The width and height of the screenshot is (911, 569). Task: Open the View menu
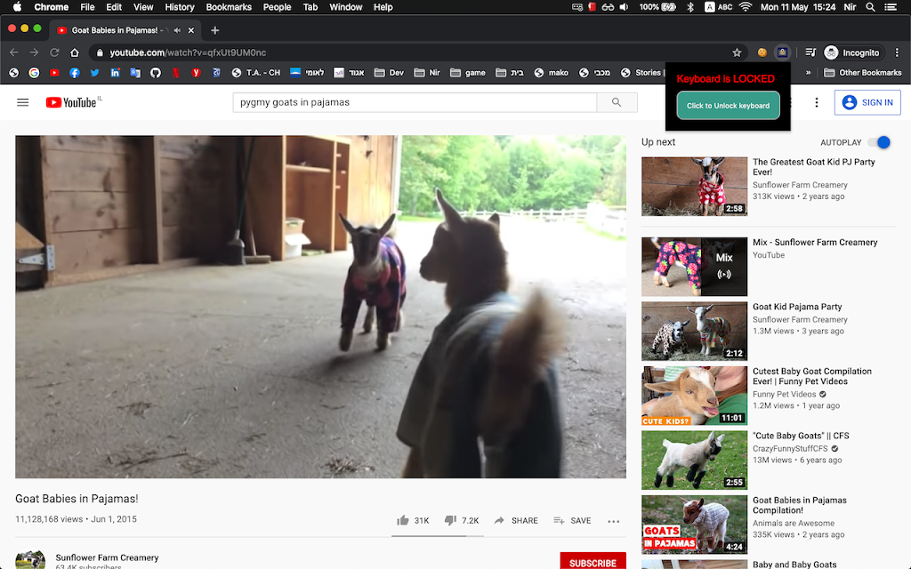[x=143, y=7]
